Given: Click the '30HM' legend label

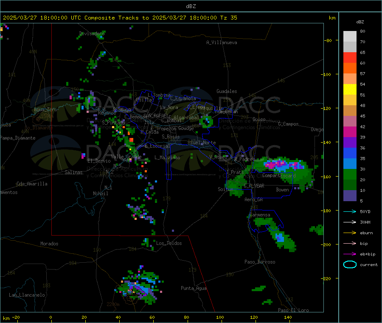Looking at the screenshot, I should tap(365, 222).
